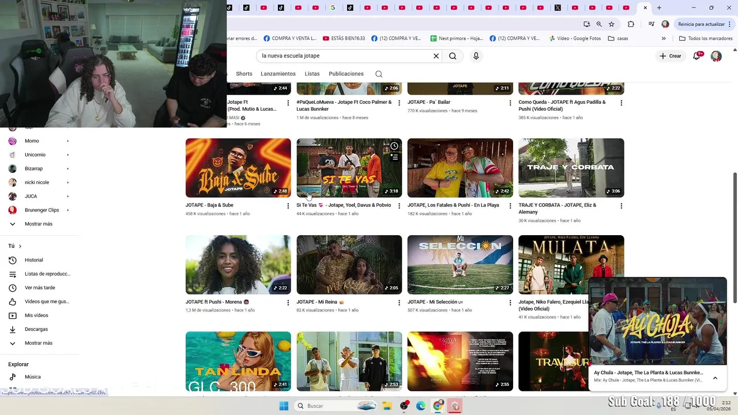This screenshot has width=738, height=415.
Task: Clear the YouTube search text
Action: tap(436, 56)
